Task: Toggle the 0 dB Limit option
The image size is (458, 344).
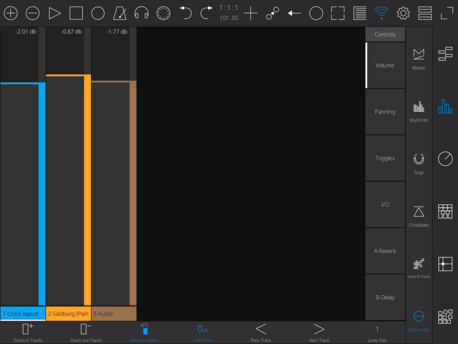Action: pos(202,332)
